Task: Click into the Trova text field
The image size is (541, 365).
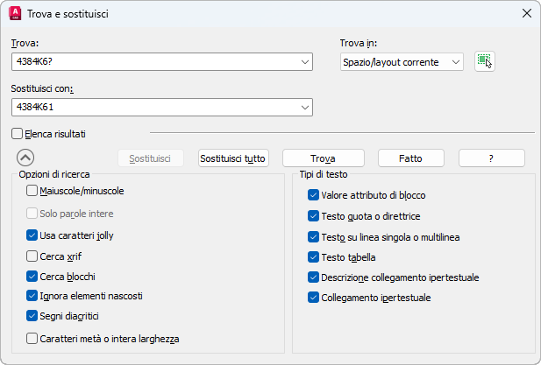Action: tap(154, 61)
